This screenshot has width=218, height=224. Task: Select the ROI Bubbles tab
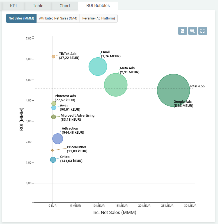[98, 6]
